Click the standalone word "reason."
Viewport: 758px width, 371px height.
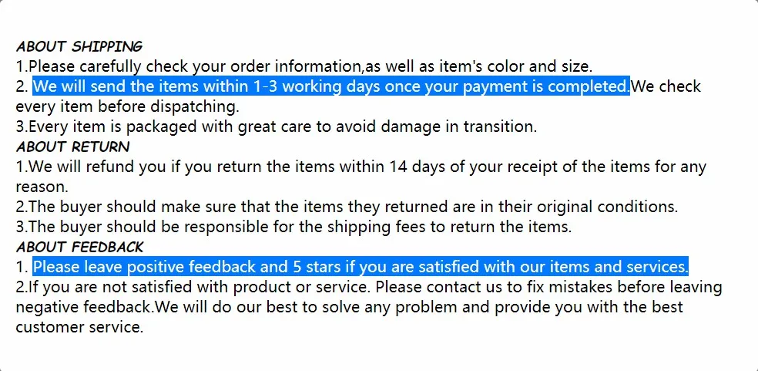42,187
